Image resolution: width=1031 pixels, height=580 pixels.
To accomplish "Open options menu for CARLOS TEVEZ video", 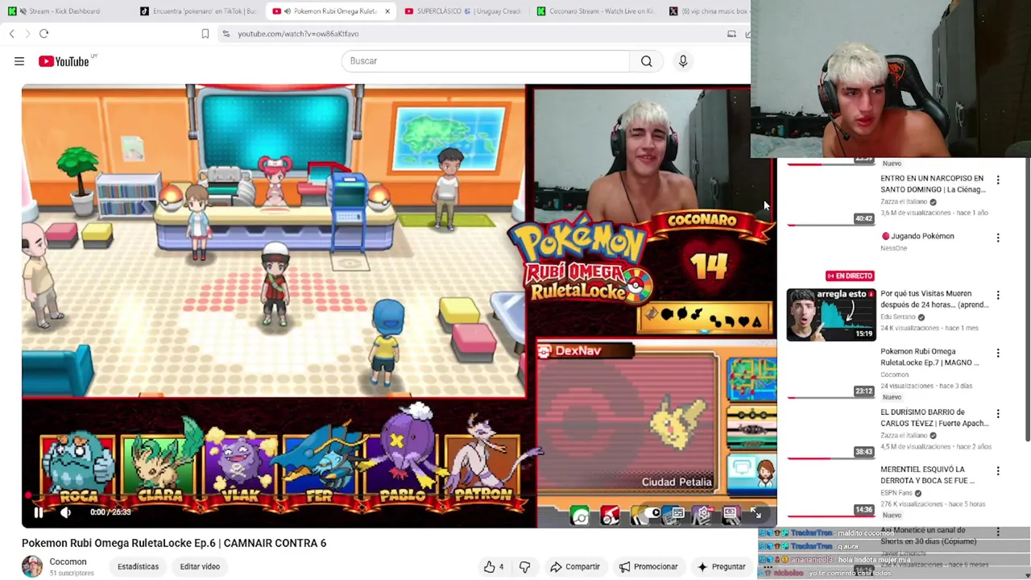I will (x=998, y=413).
